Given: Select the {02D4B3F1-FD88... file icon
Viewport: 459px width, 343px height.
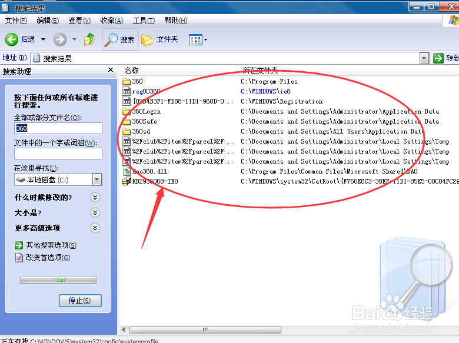Looking at the screenshot, I should (127, 101).
